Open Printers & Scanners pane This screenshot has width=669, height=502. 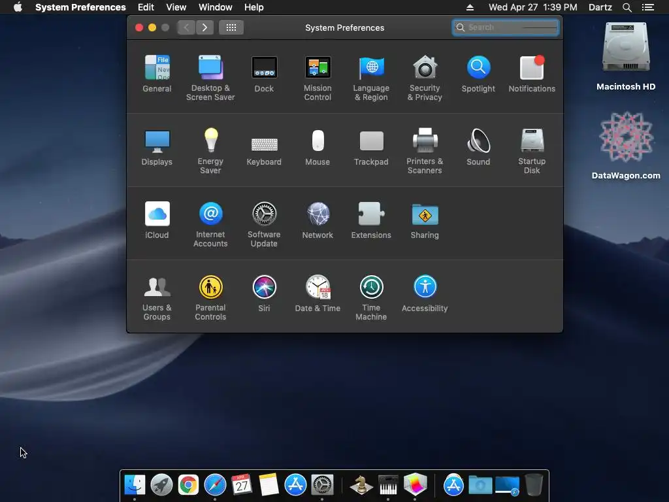[x=425, y=151]
